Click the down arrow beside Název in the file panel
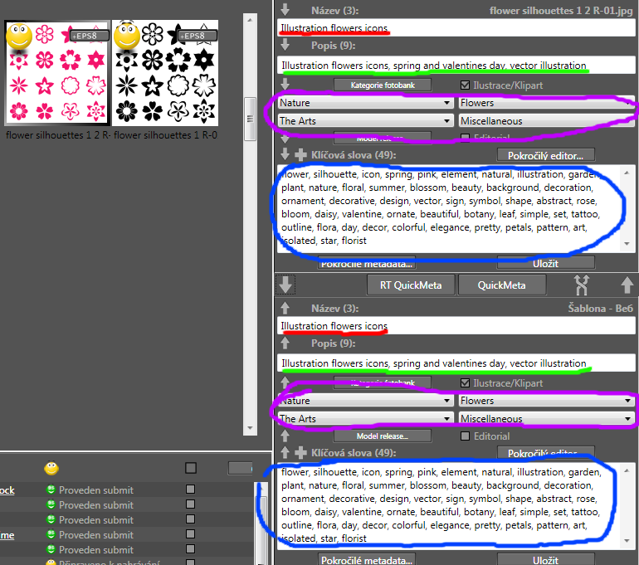 point(285,9)
